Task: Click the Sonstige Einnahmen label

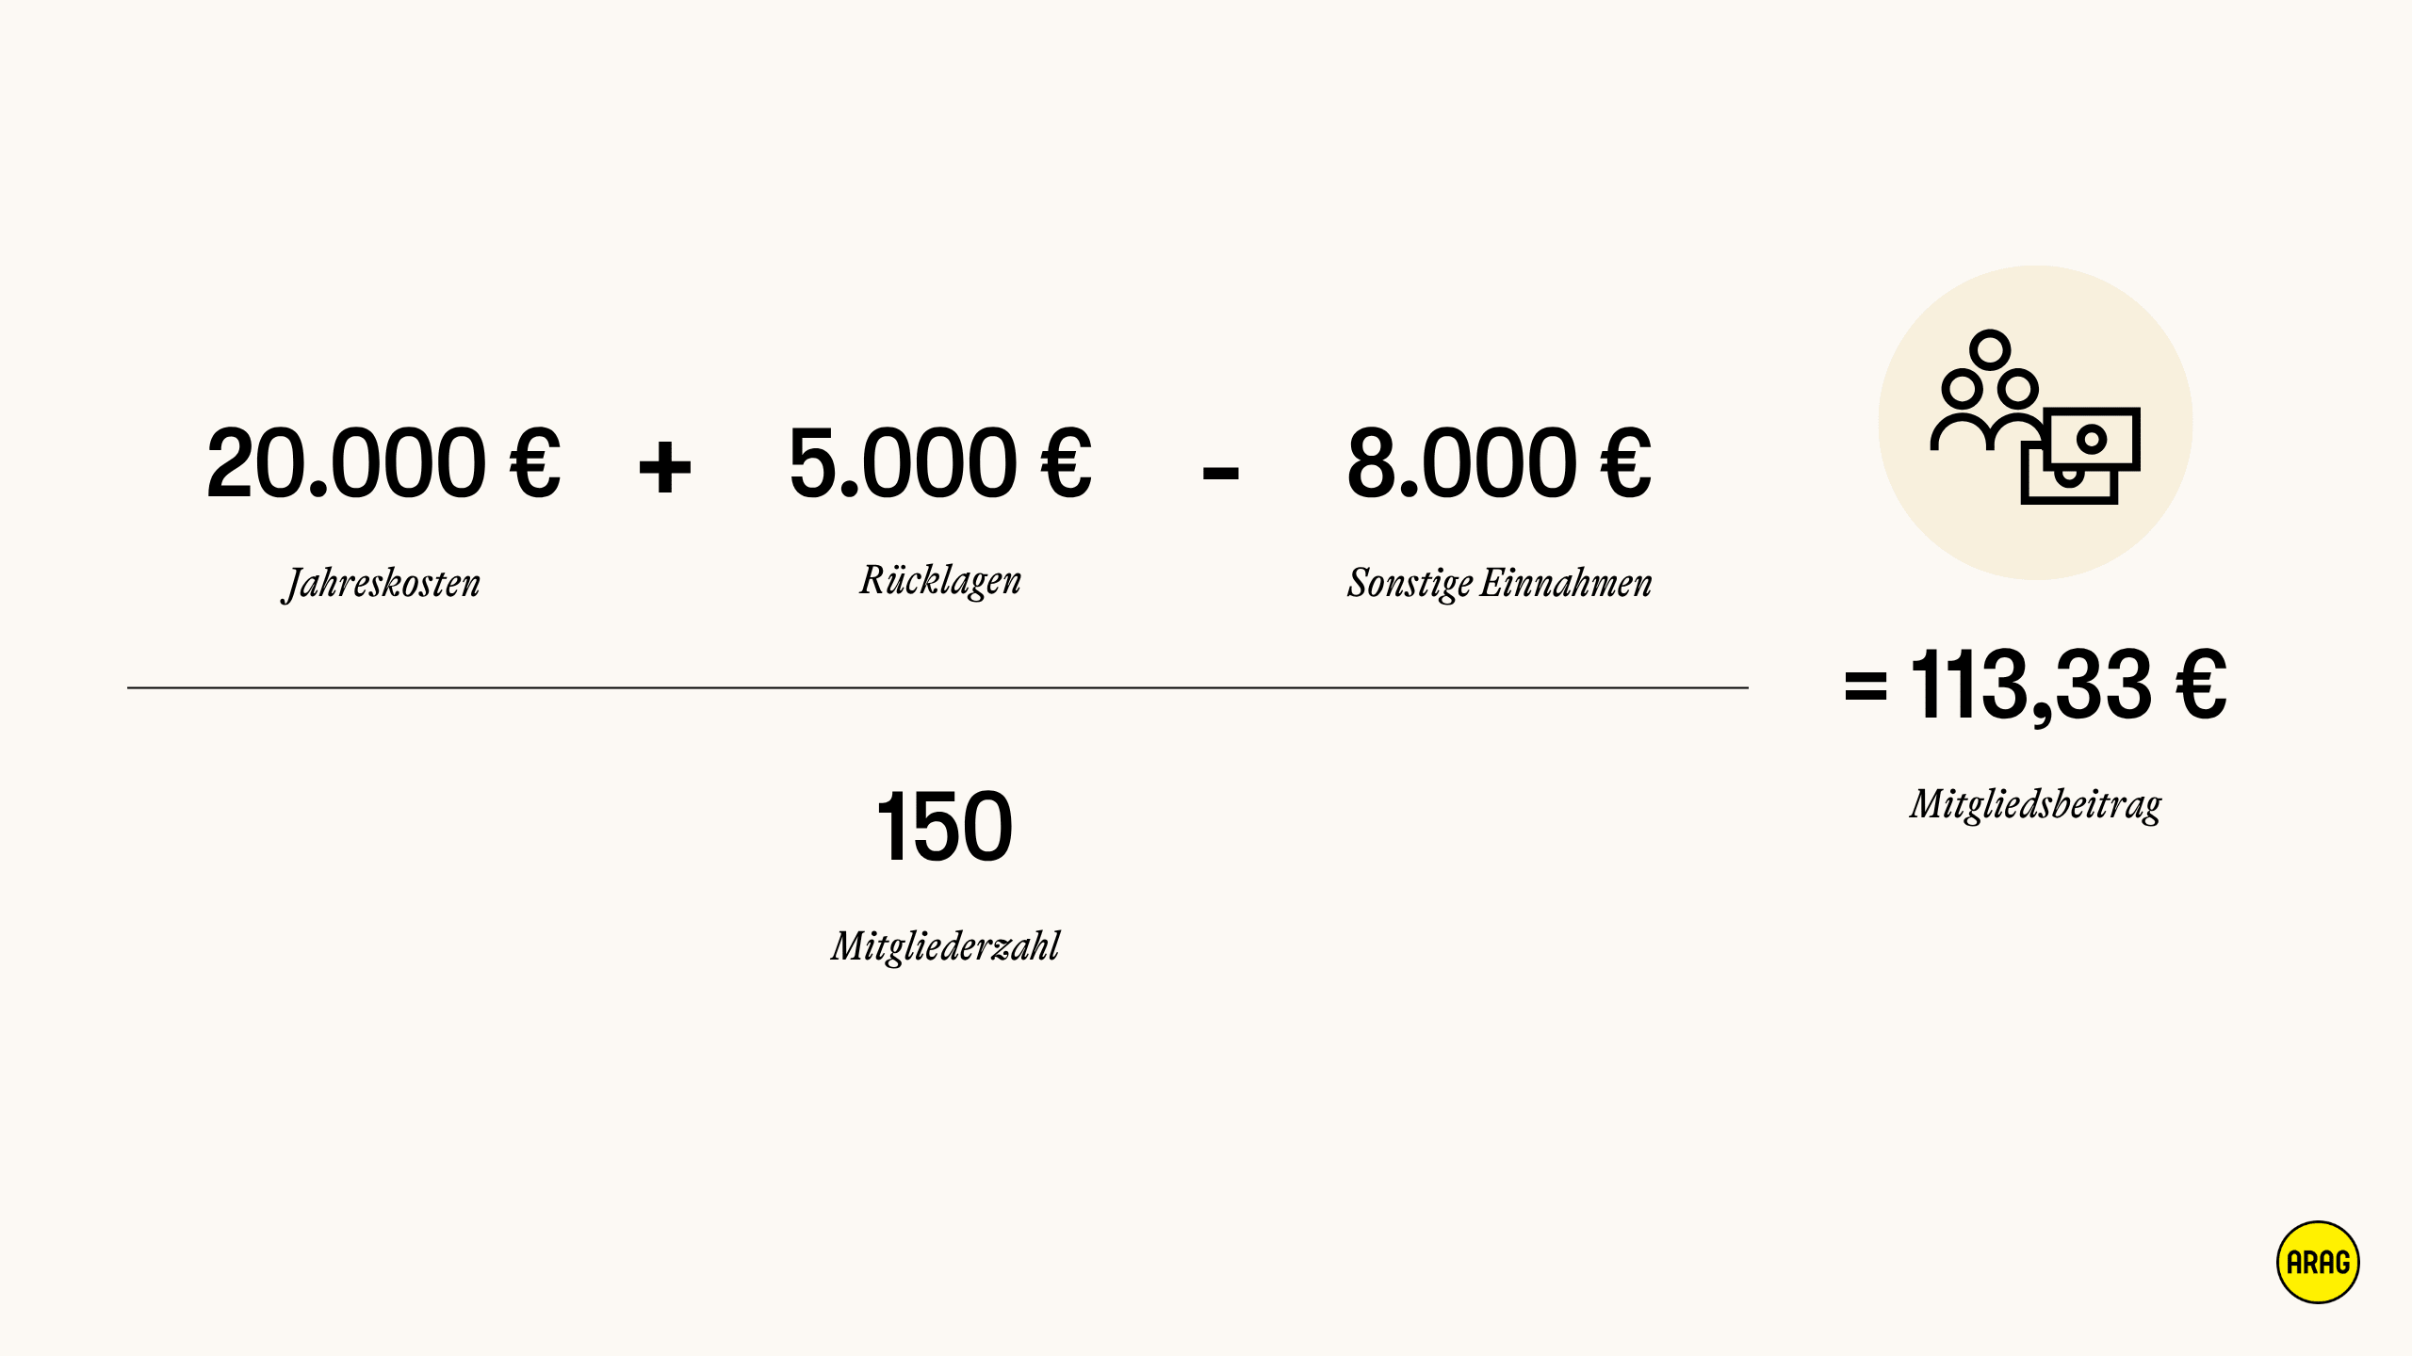Action: pos(1499,584)
